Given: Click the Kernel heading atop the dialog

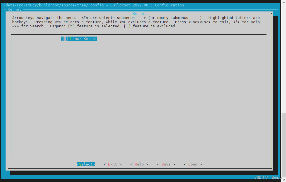Looking at the screenshot, I should 139,13.
